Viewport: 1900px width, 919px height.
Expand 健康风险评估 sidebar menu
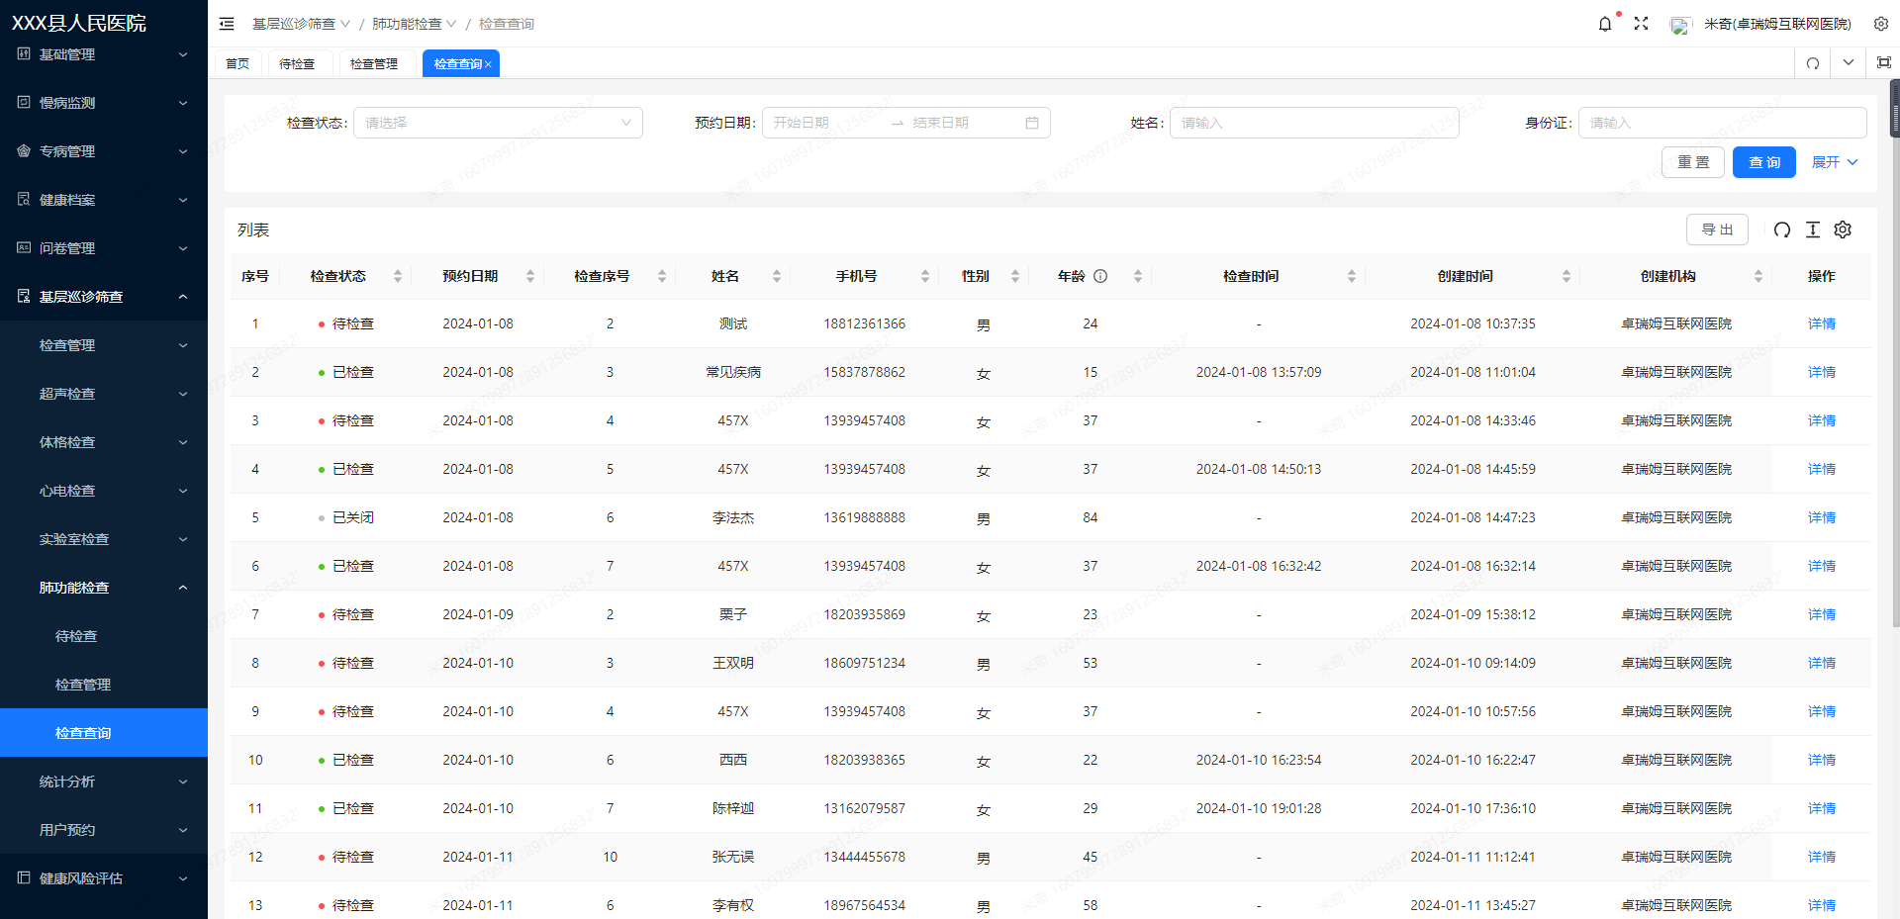point(104,878)
